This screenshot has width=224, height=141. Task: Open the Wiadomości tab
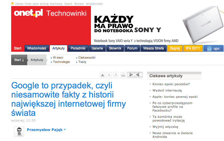pyautogui.click(x=37, y=48)
